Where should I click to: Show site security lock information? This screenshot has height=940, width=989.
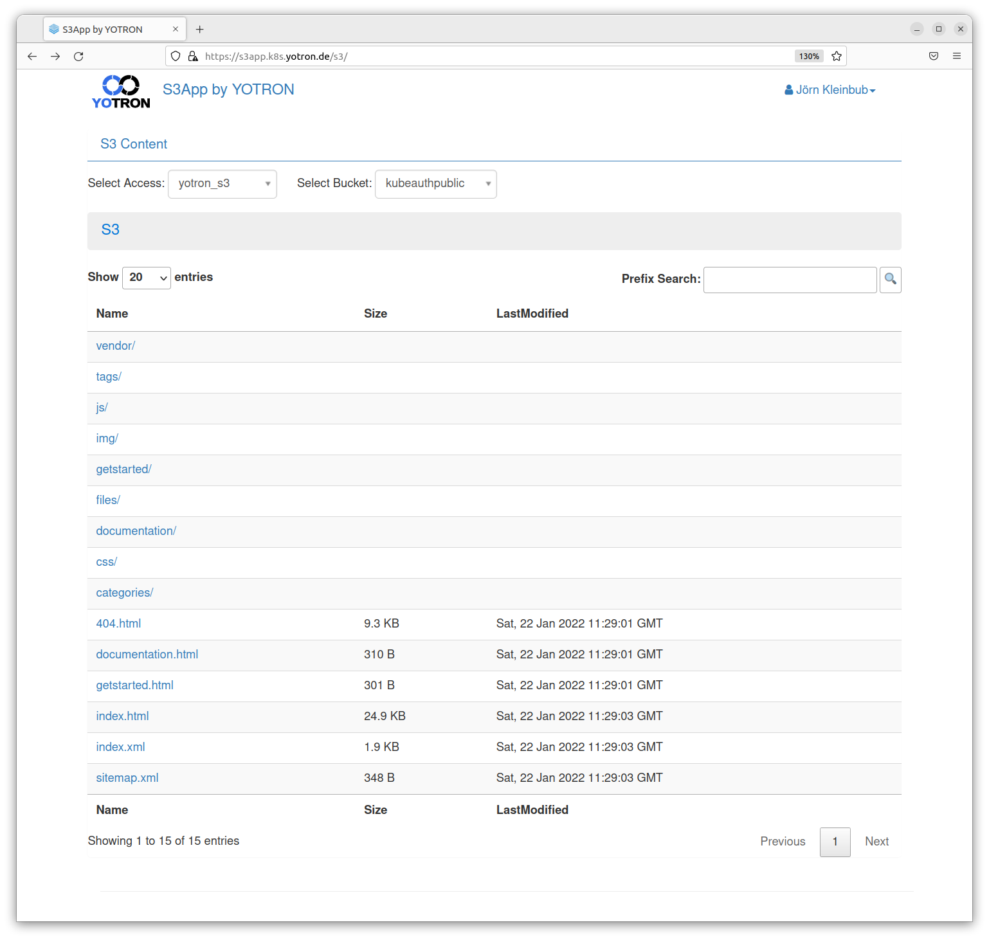point(193,57)
